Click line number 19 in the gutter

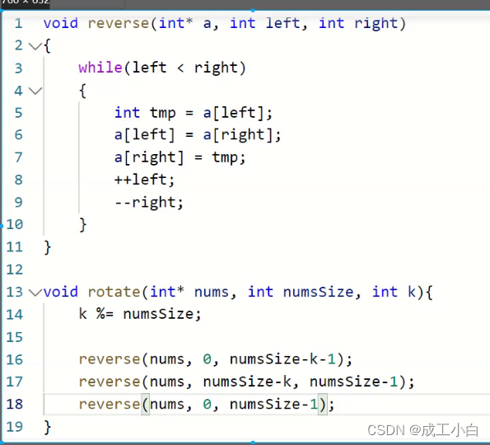coord(15,427)
